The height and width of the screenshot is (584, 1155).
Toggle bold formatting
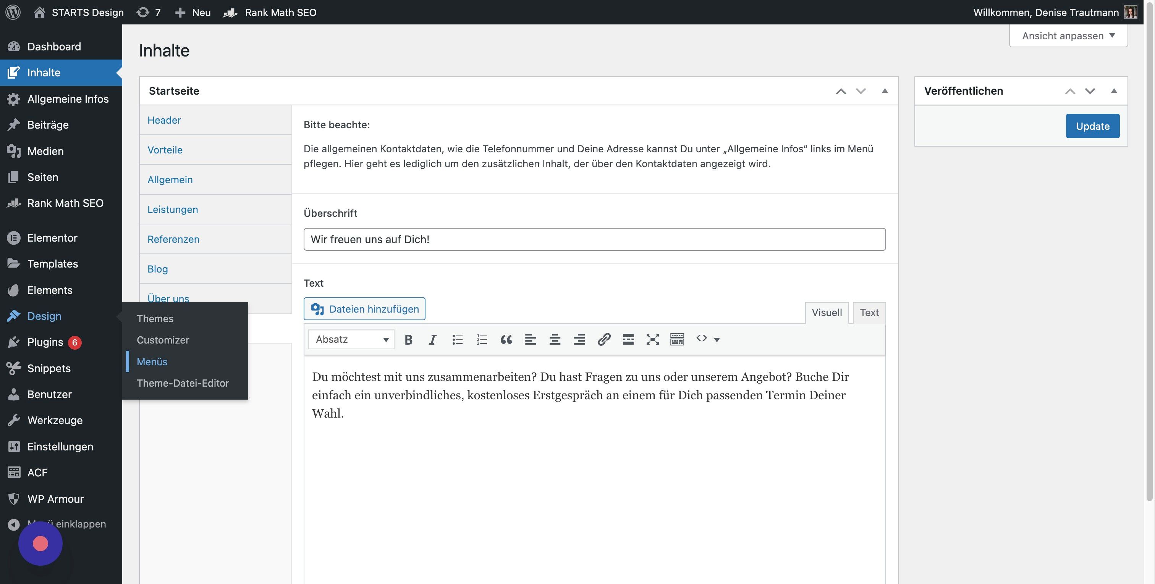(408, 339)
